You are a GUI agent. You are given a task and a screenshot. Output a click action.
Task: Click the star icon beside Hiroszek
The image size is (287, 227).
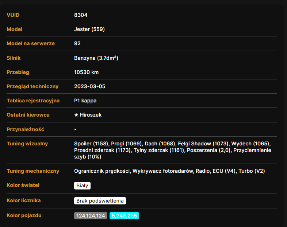(x=76, y=115)
